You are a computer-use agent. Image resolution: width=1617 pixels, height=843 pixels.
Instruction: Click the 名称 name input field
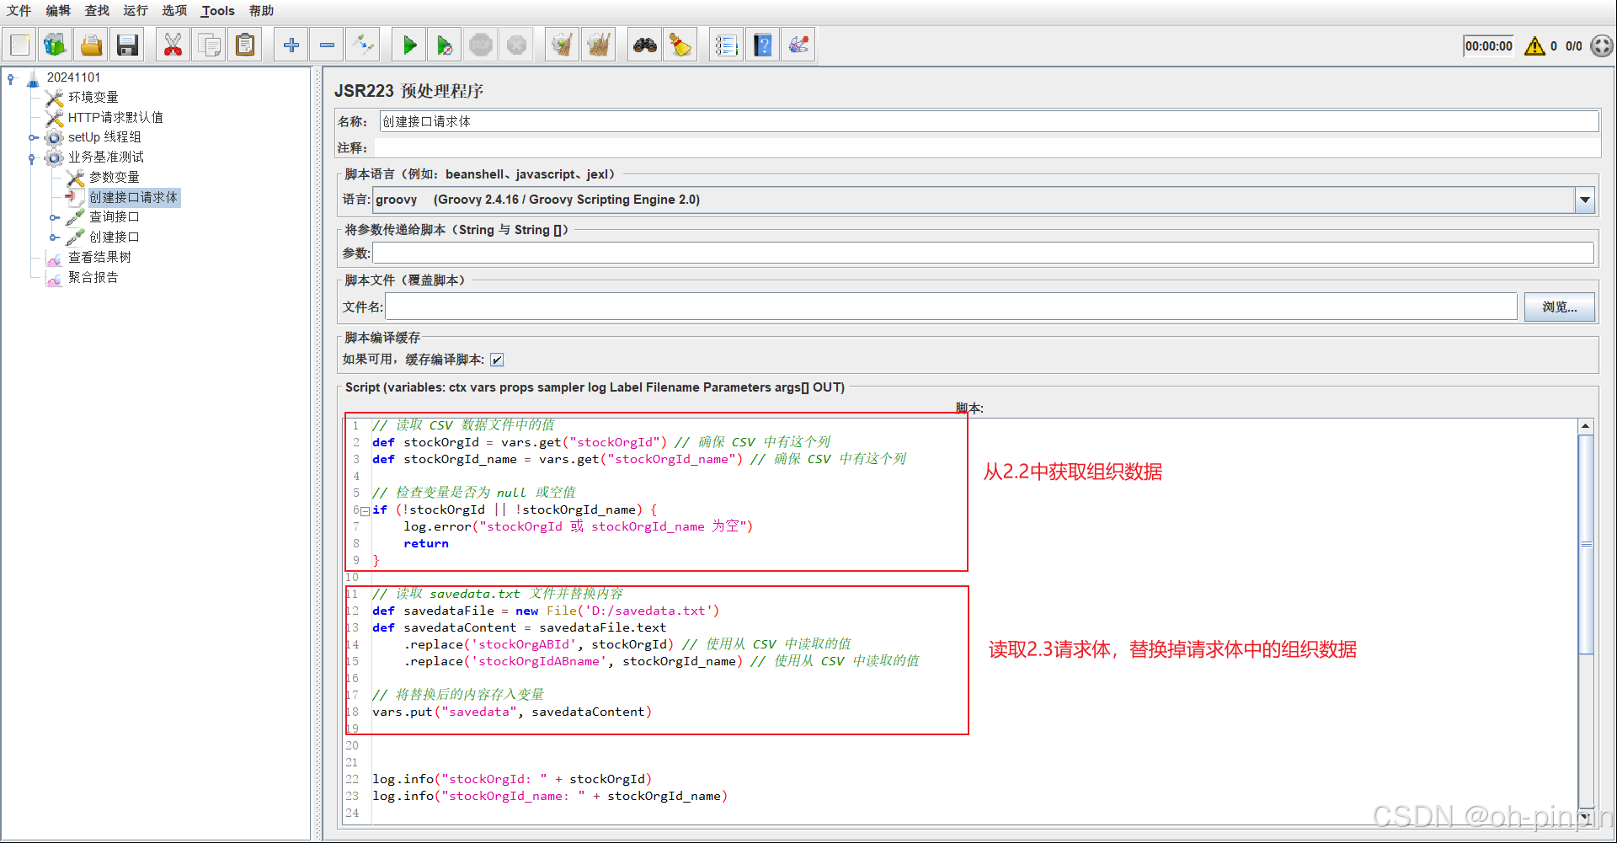click(x=989, y=121)
